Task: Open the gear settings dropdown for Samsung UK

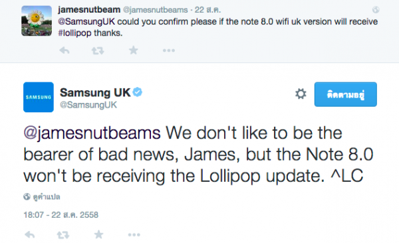Action: (301, 94)
